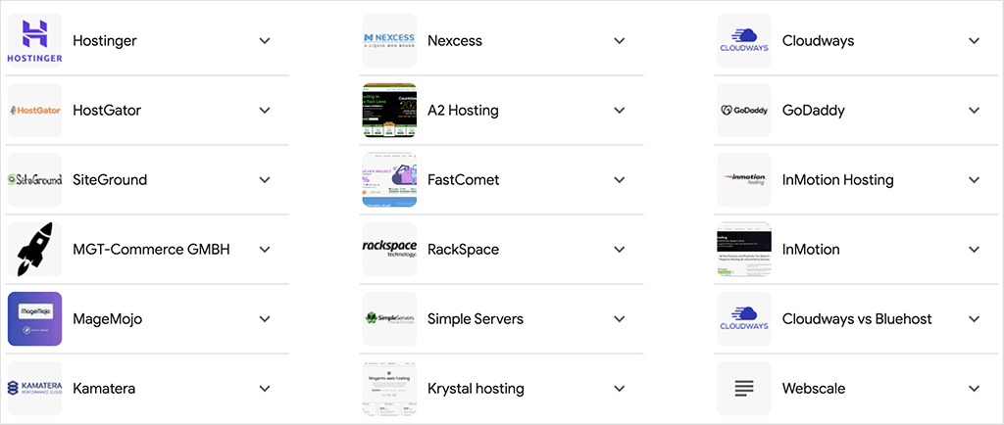Screen dimensions: 1004x425
Task: Click the "Simple Servers" text label
Action: coord(476,319)
